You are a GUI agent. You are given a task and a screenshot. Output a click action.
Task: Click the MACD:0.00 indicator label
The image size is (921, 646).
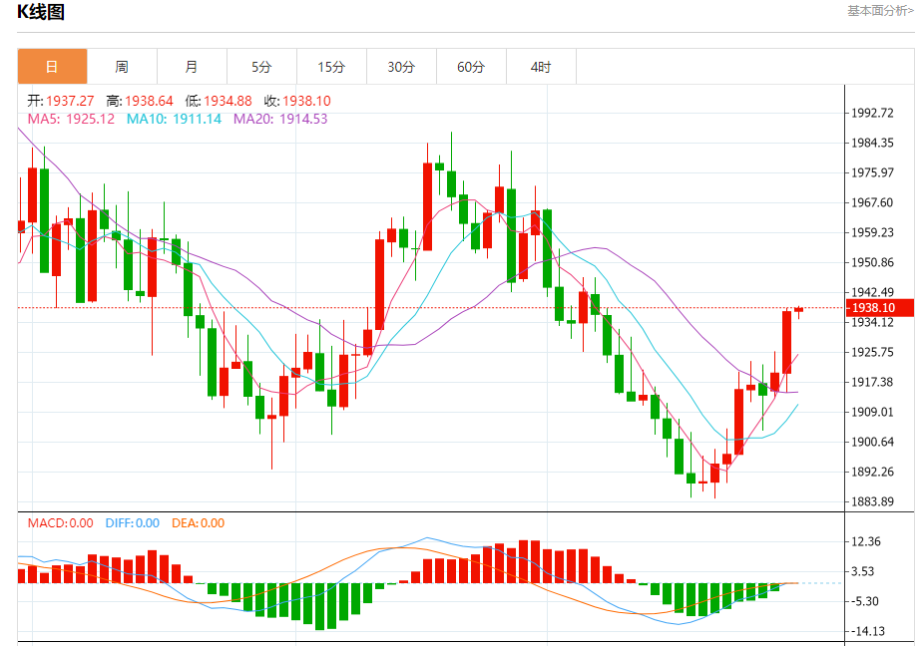point(61,522)
